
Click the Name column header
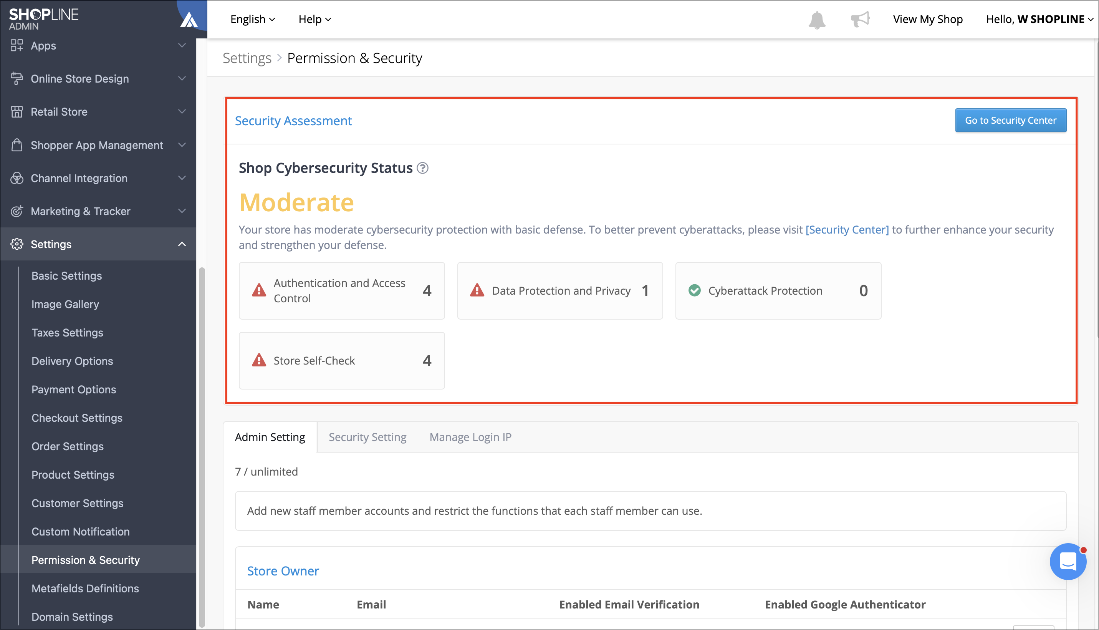point(263,605)
